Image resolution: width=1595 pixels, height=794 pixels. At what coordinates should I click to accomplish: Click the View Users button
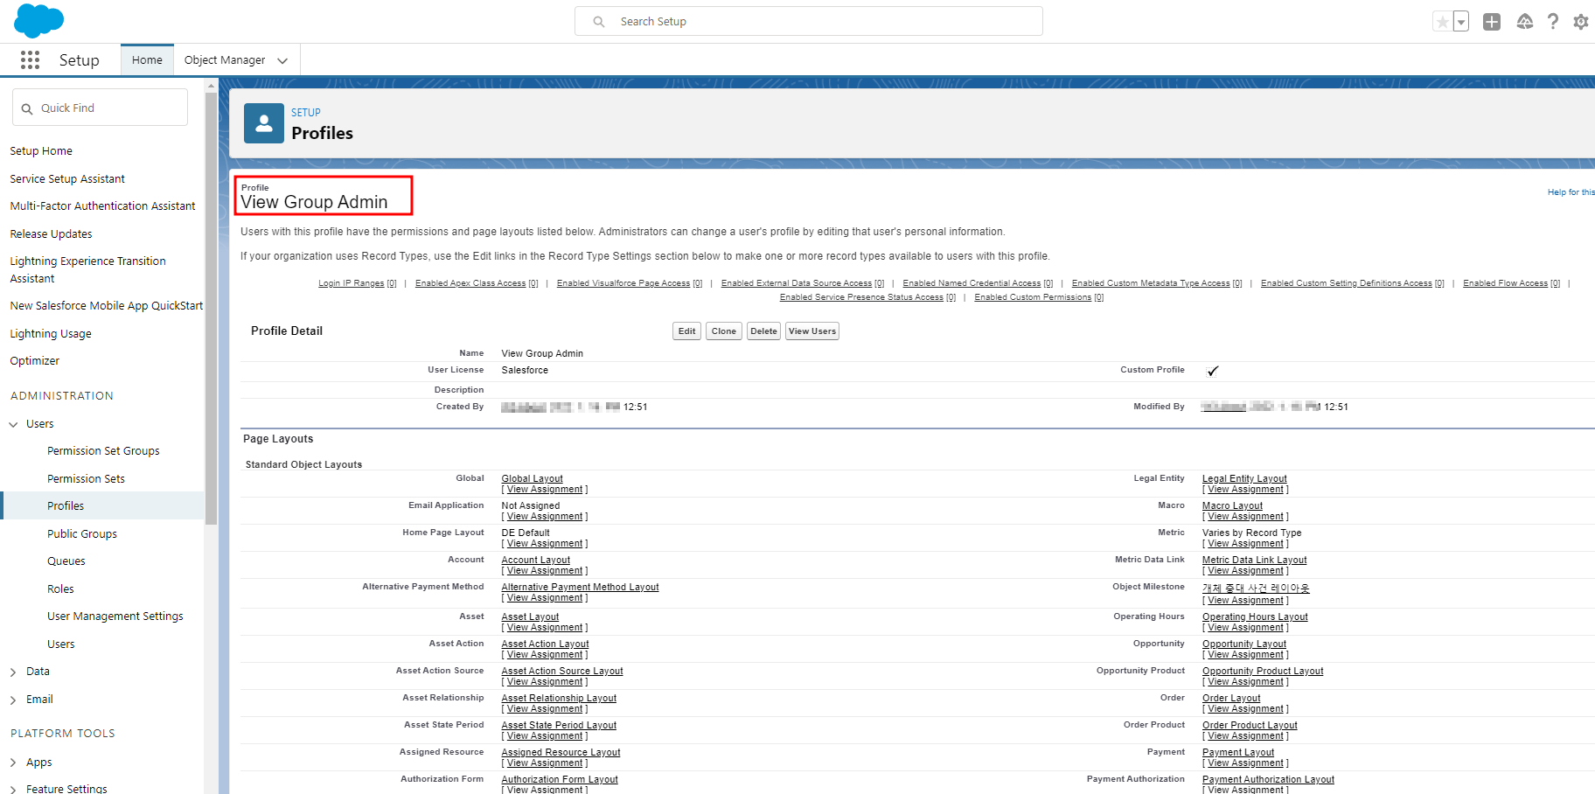(x=811, y=331)
